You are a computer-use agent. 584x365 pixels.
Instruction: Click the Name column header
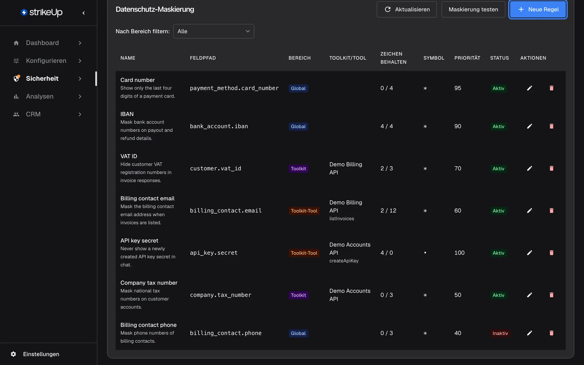point(128,58)
